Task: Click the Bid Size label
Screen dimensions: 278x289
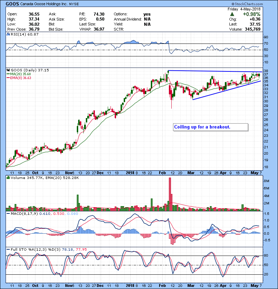Action: (x=56, y=29)
